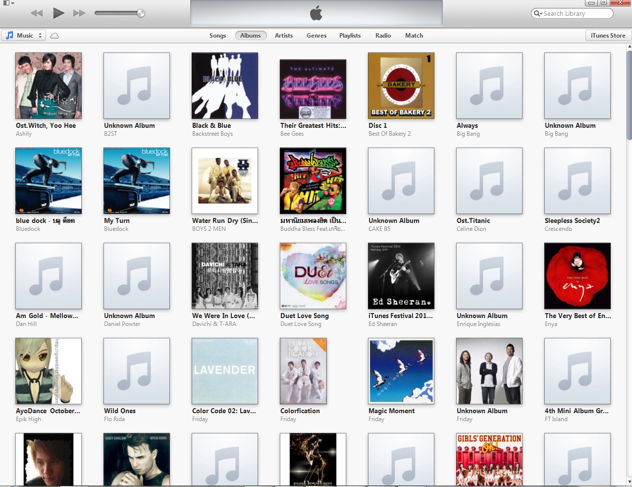Click the 'Wild Ones' album title
The height and width of the screenshot is (487, 632).
point(120,411)
